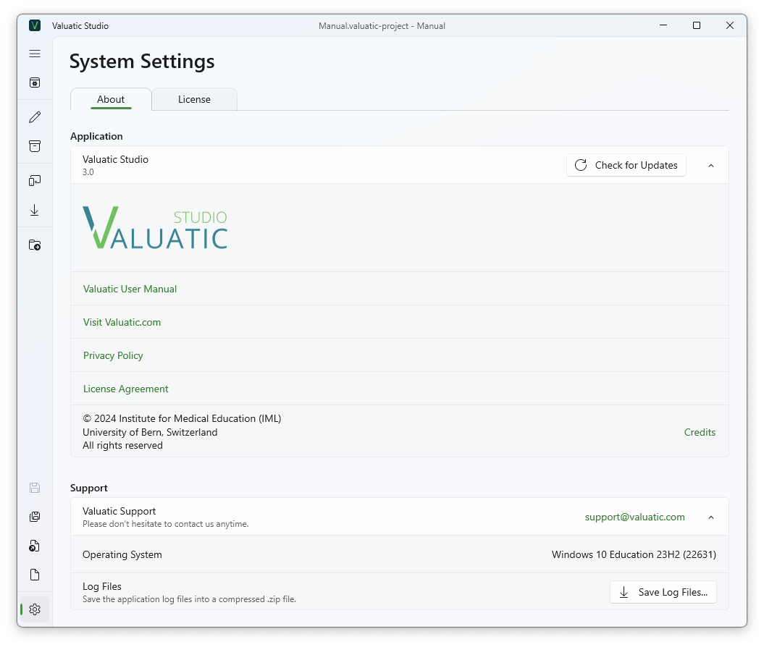Open the Valuatic User Manual link

(x=130, y=289)
